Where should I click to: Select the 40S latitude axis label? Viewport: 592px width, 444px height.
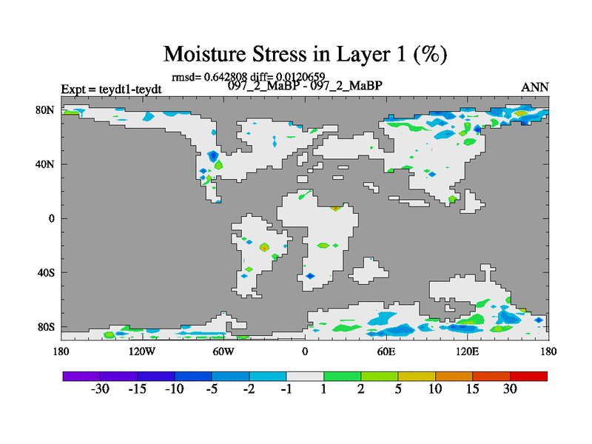pyautogui.click(x=46, y=272)
